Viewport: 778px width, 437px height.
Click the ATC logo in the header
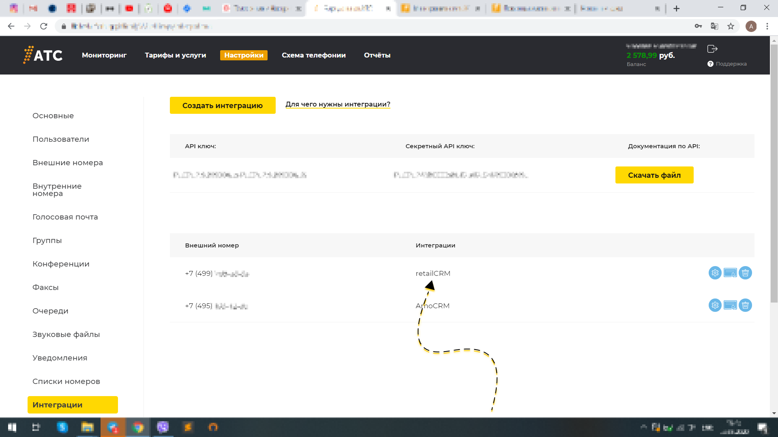tap(43, 55)
